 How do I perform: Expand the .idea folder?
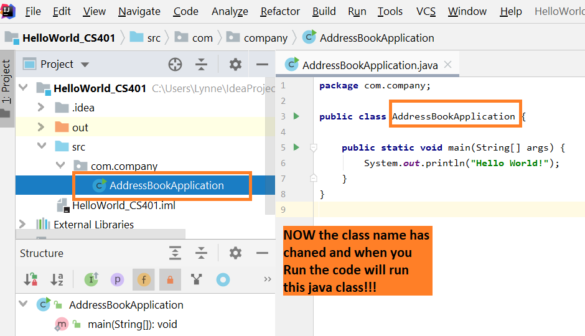point(41,108)
